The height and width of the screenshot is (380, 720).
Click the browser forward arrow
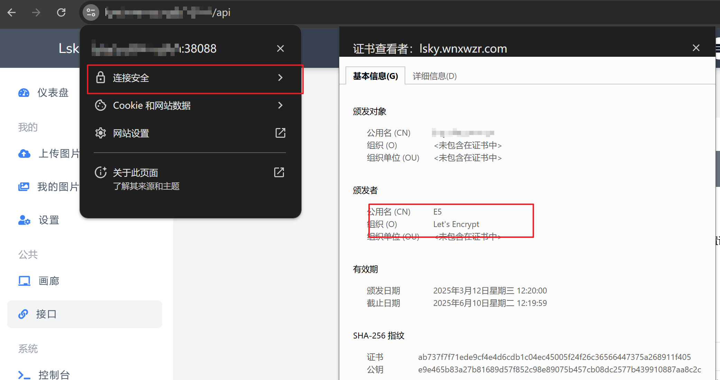tap(36, 13)
